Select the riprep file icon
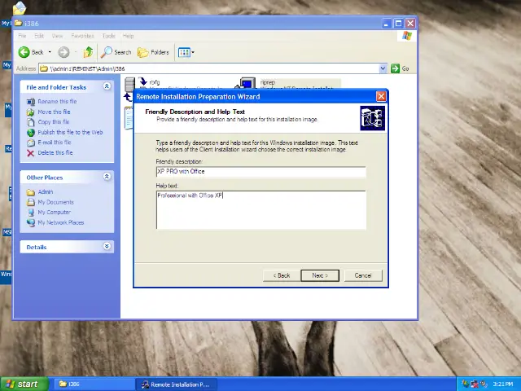The image size is (521, 391). click(246, 83)
